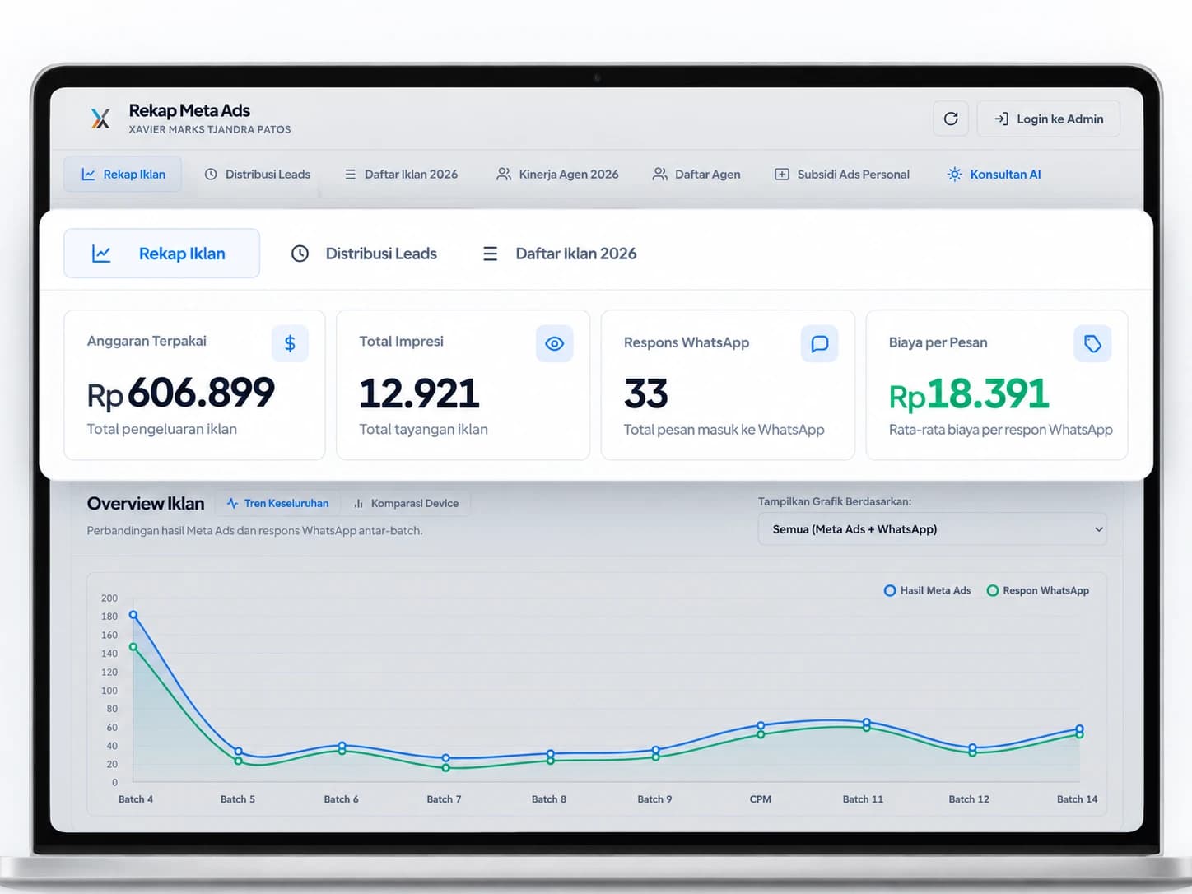Click the list icon beside enlarged Daftar Iklan 2026
1192x894 pixels.
tap(490, 254)
